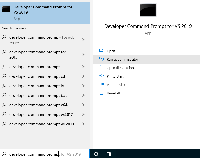Open the Developer Command Prompt for VS 2019 result
The width and height of the screenshot is (200, 158).
[x=45, y=13]
